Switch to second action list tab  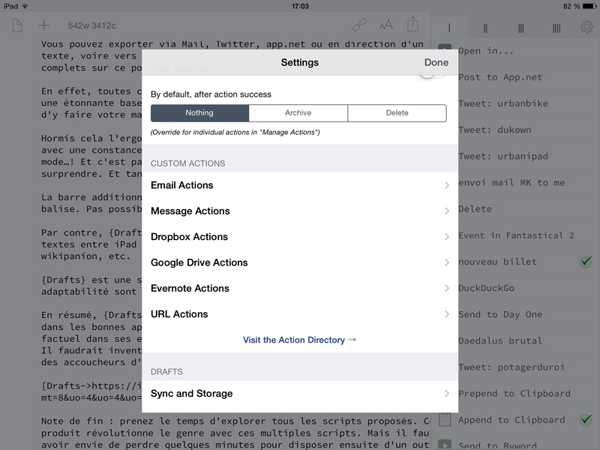(x=484, y=28)
